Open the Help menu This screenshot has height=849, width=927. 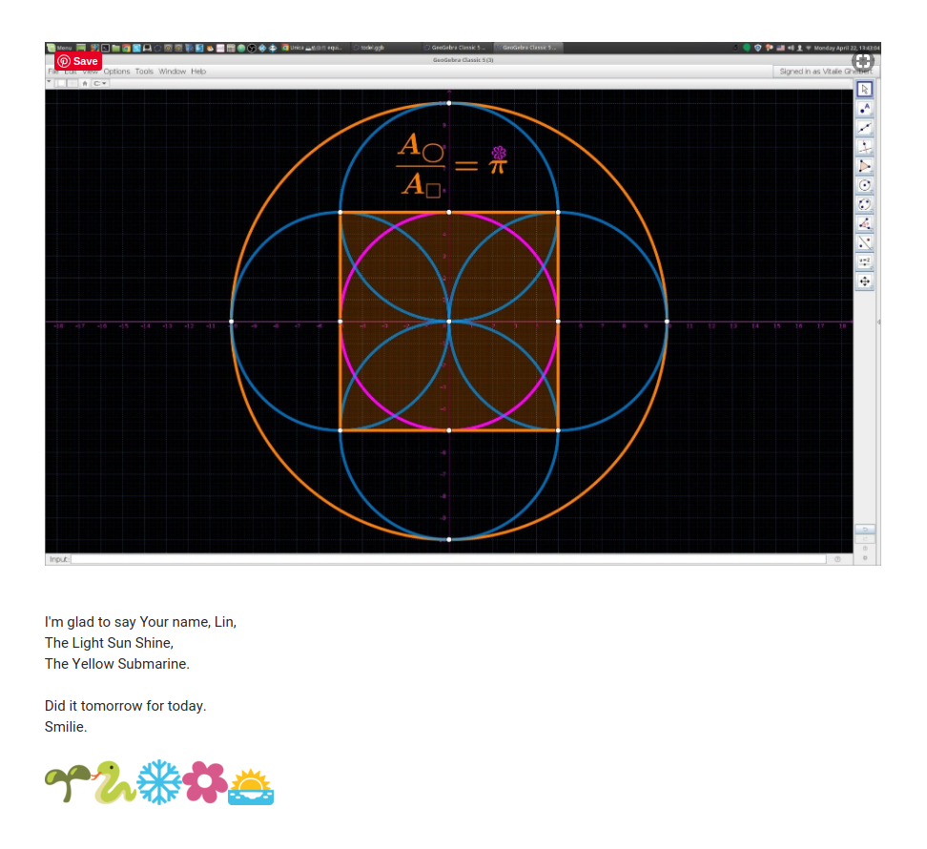coord(198,72)
